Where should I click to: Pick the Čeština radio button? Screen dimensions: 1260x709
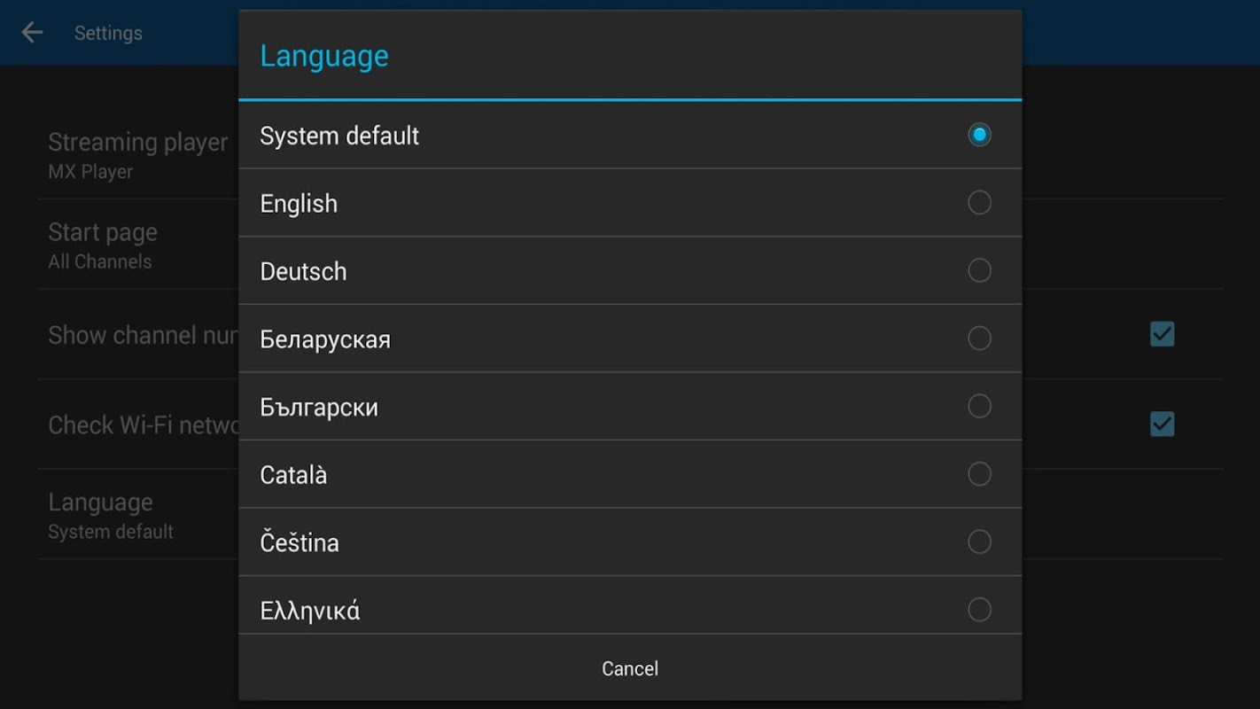(x=979, y=541)
